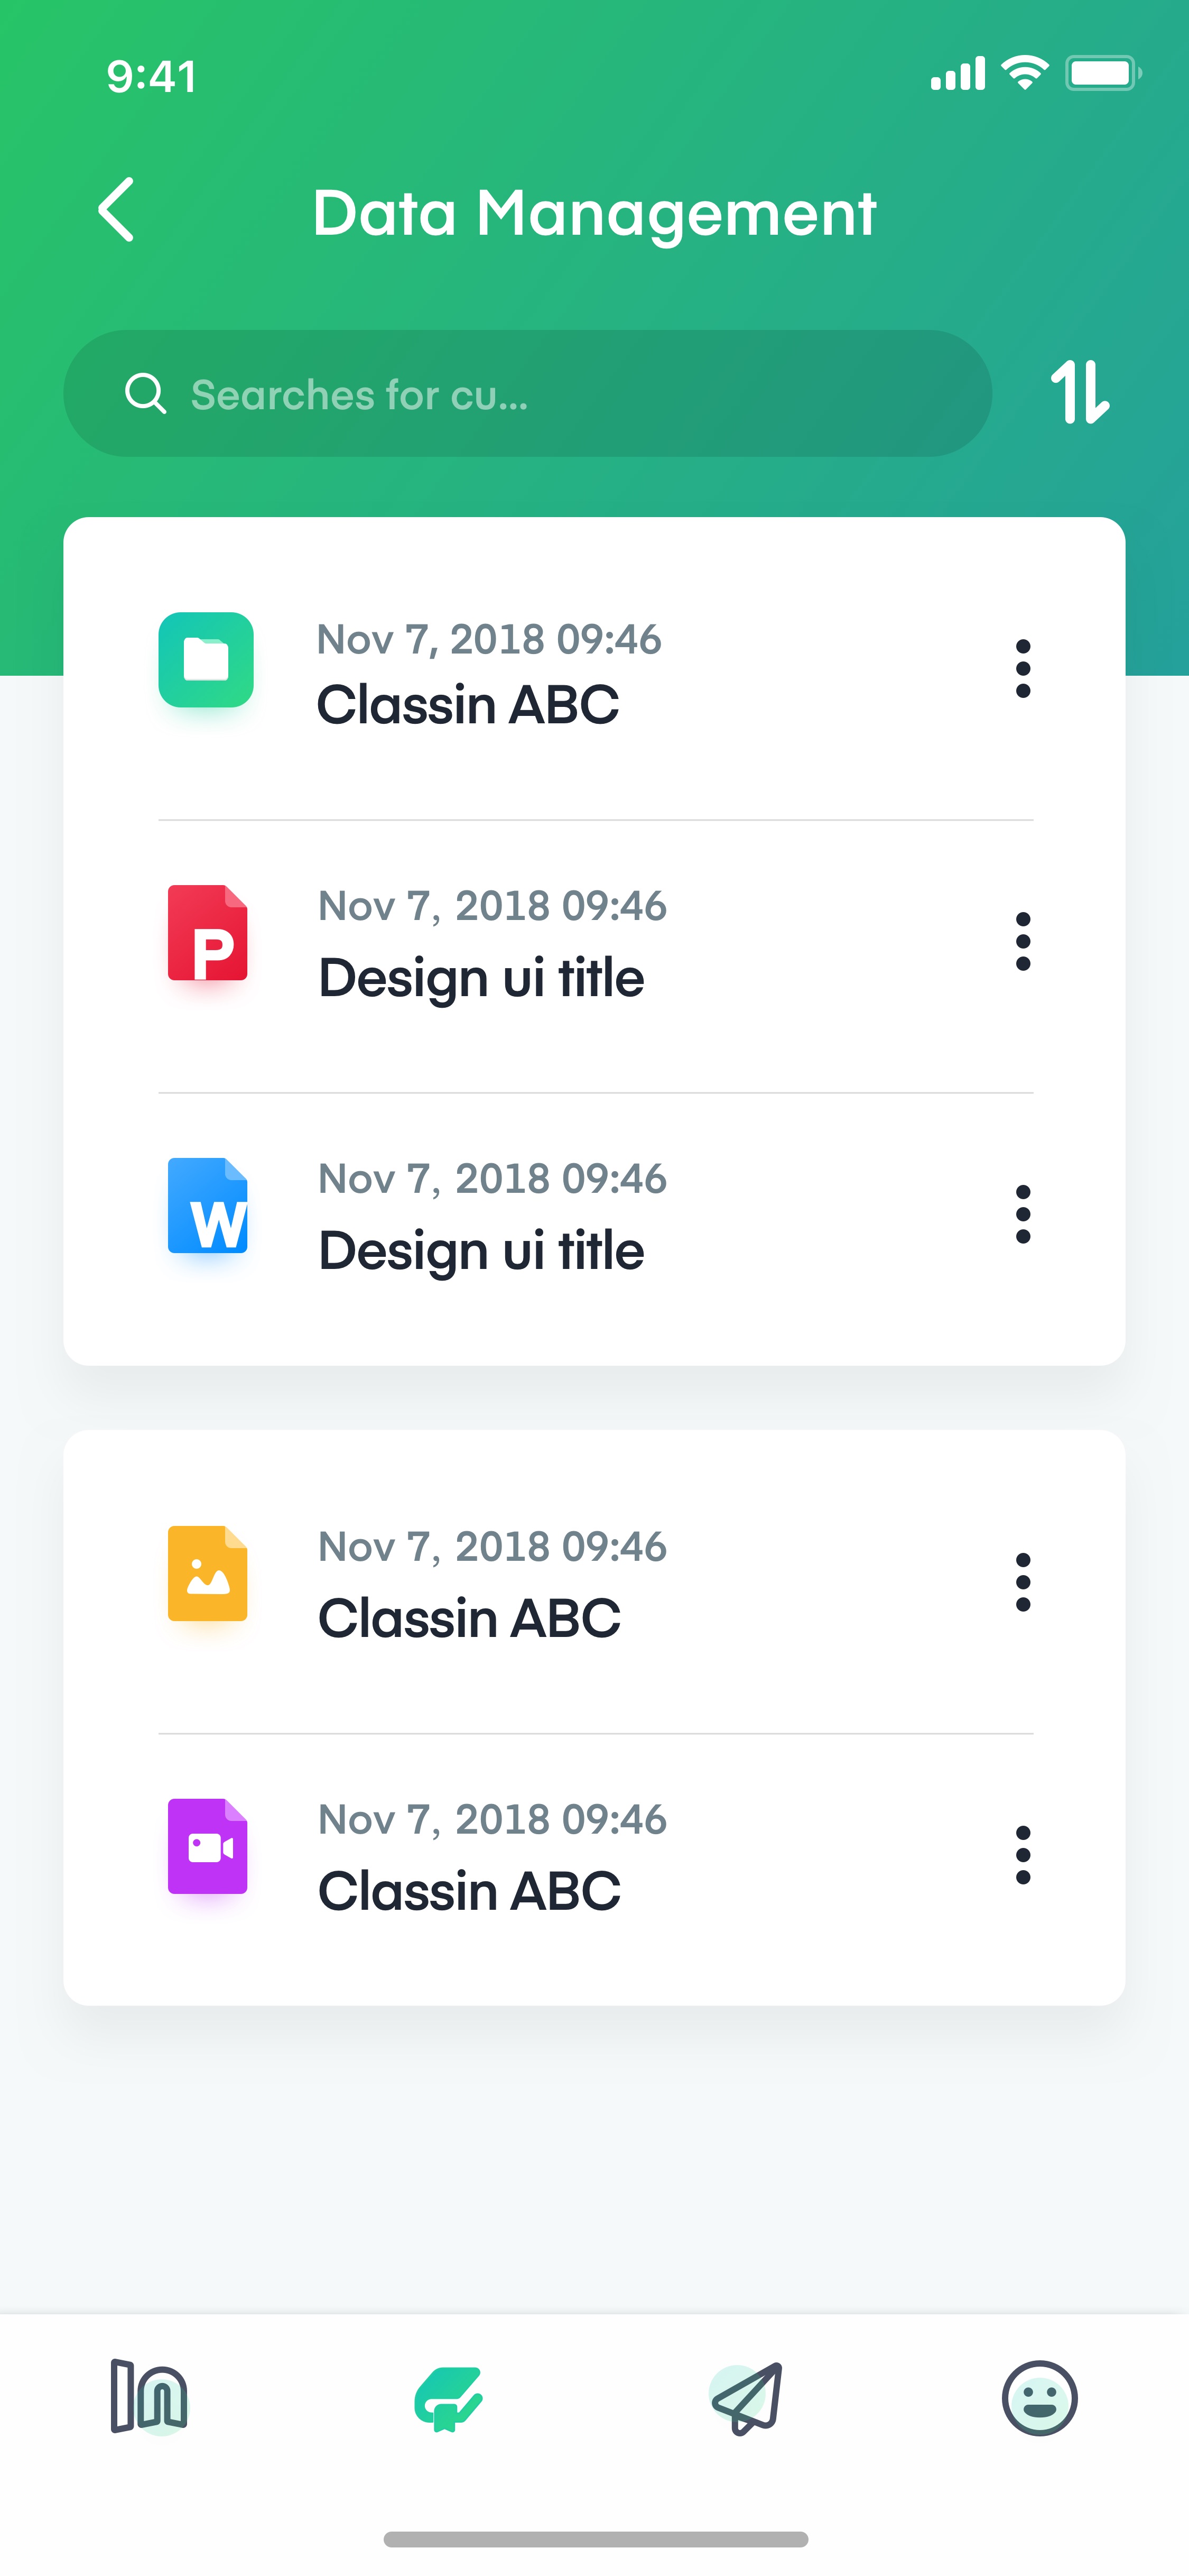Open the green Classin ABC folder icon
This screenshot has height=2576, width=1189.
(x=206, y=660)
